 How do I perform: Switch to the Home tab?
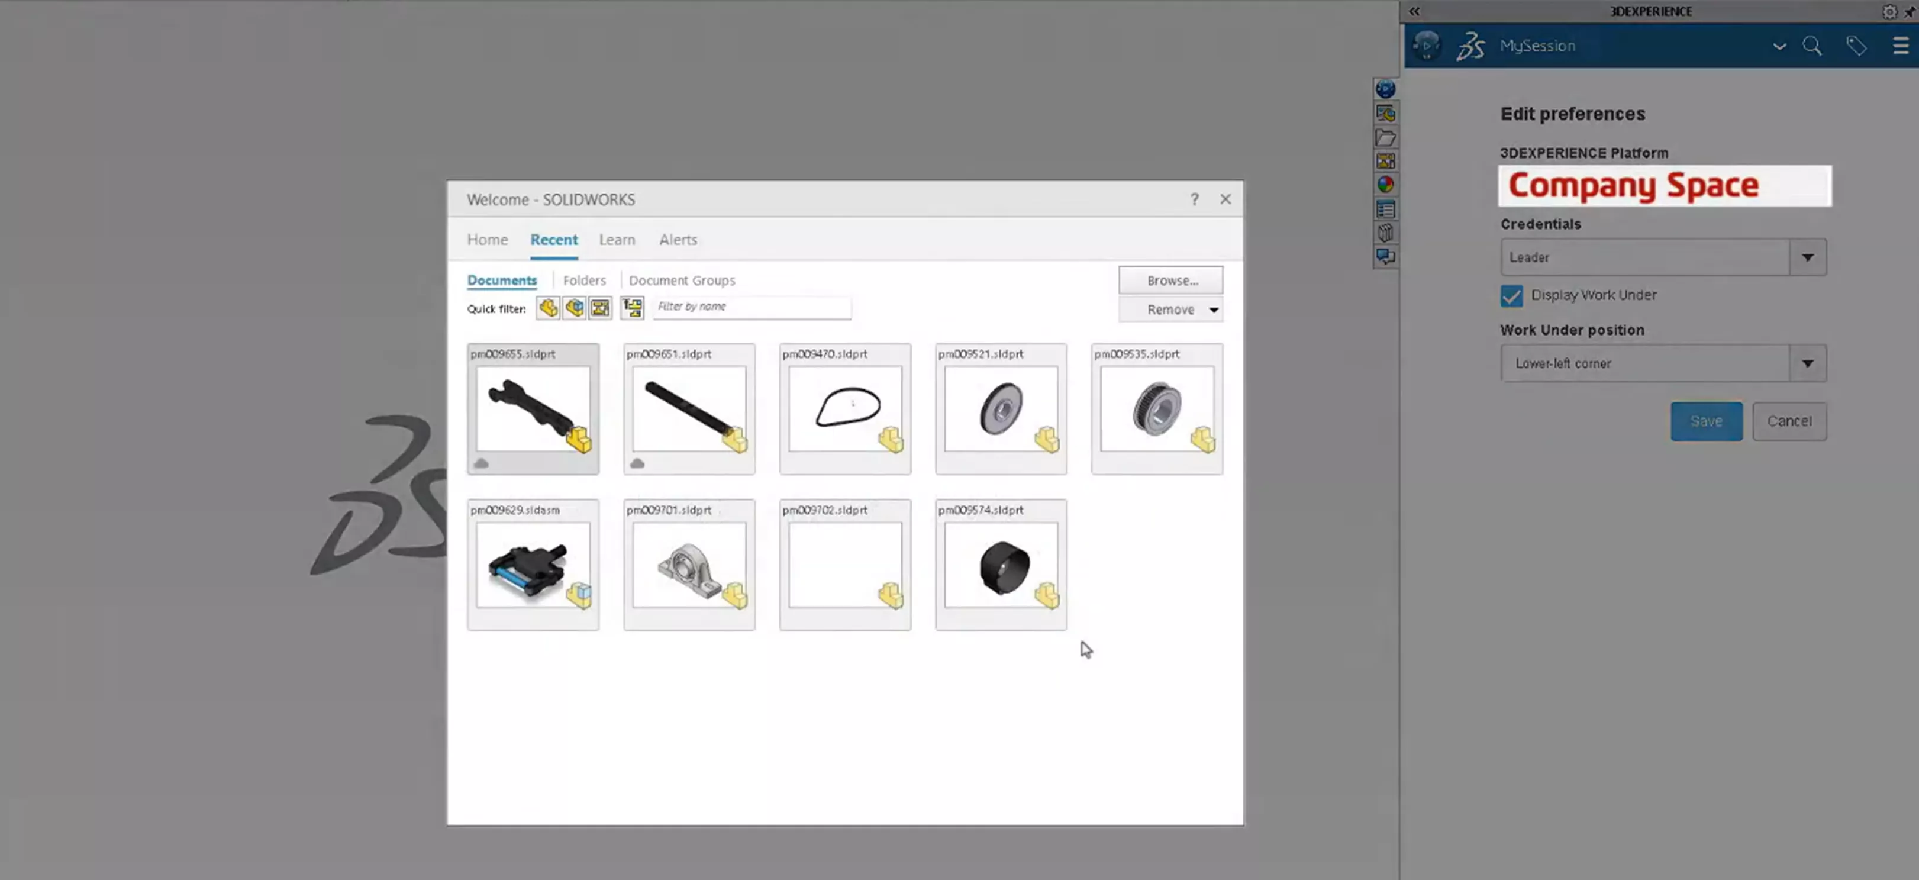pos(487,240)
